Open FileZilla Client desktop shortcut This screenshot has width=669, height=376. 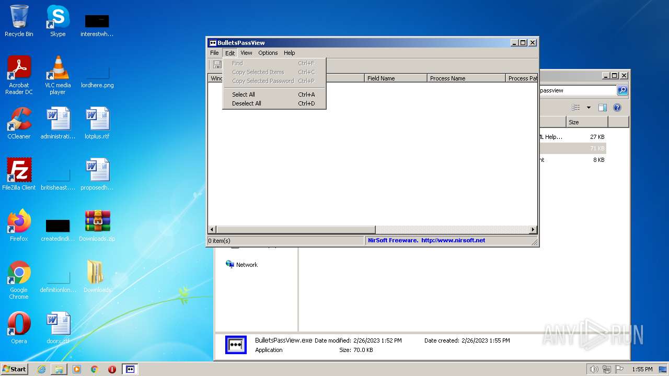pos(19,175)
